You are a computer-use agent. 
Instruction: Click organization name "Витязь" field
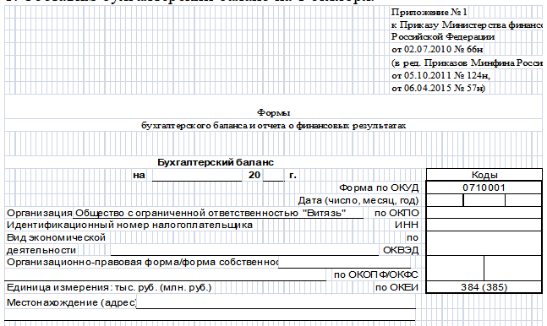[218, 213]
